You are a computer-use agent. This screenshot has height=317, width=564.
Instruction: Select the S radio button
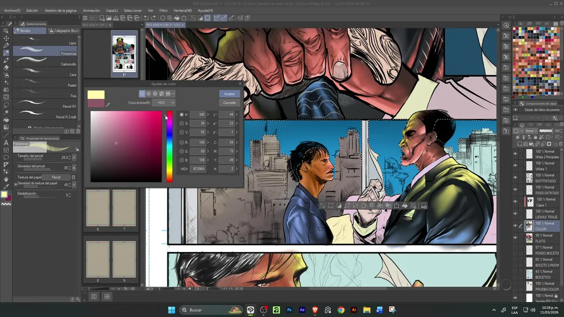point(182,123)
